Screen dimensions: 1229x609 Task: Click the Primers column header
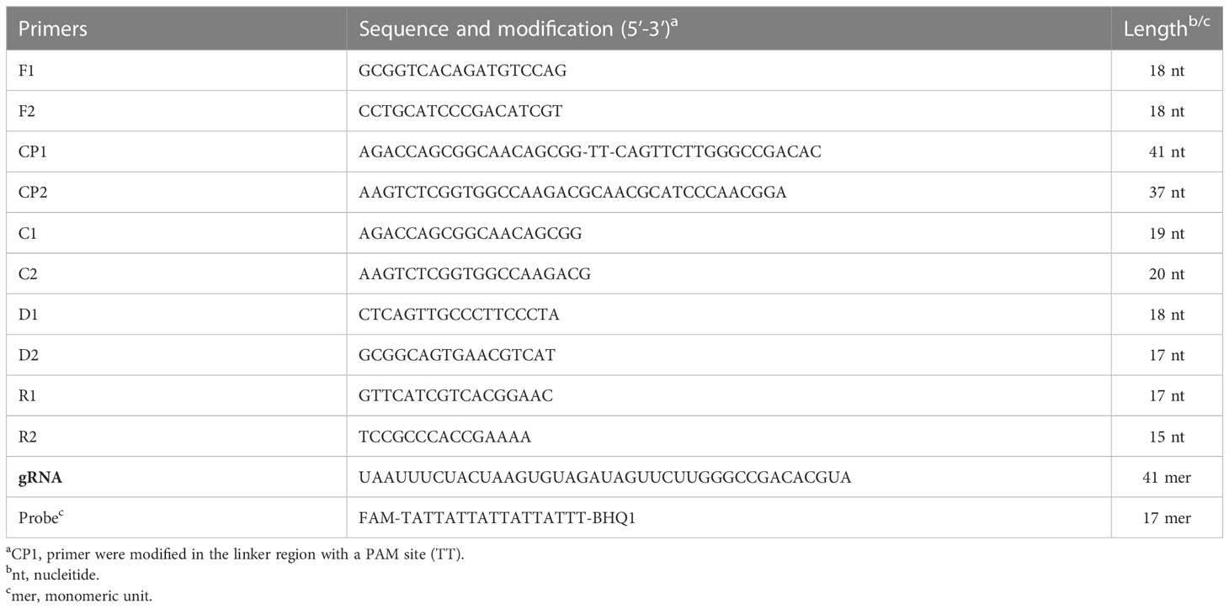coord(53,29)
